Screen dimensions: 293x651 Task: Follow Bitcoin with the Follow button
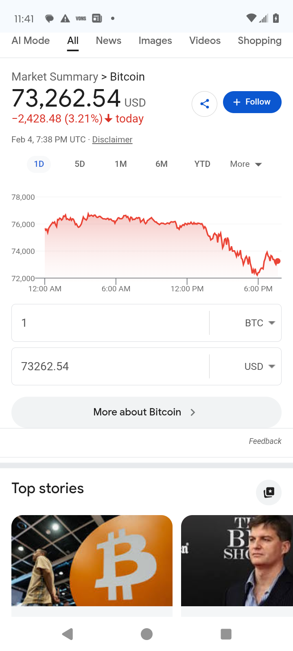[x=252, y=102]
